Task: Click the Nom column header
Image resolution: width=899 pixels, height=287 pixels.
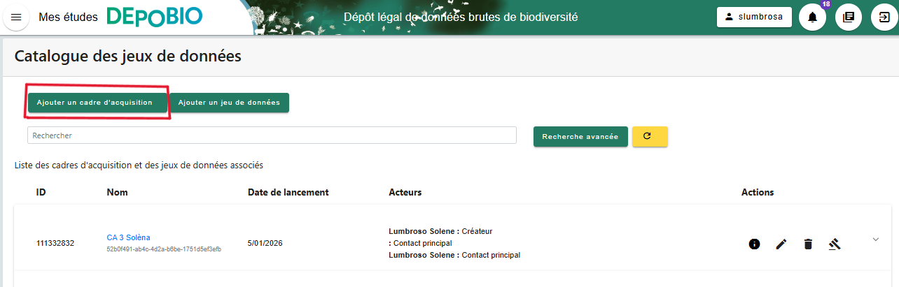Action: click(x=118, y=192)
